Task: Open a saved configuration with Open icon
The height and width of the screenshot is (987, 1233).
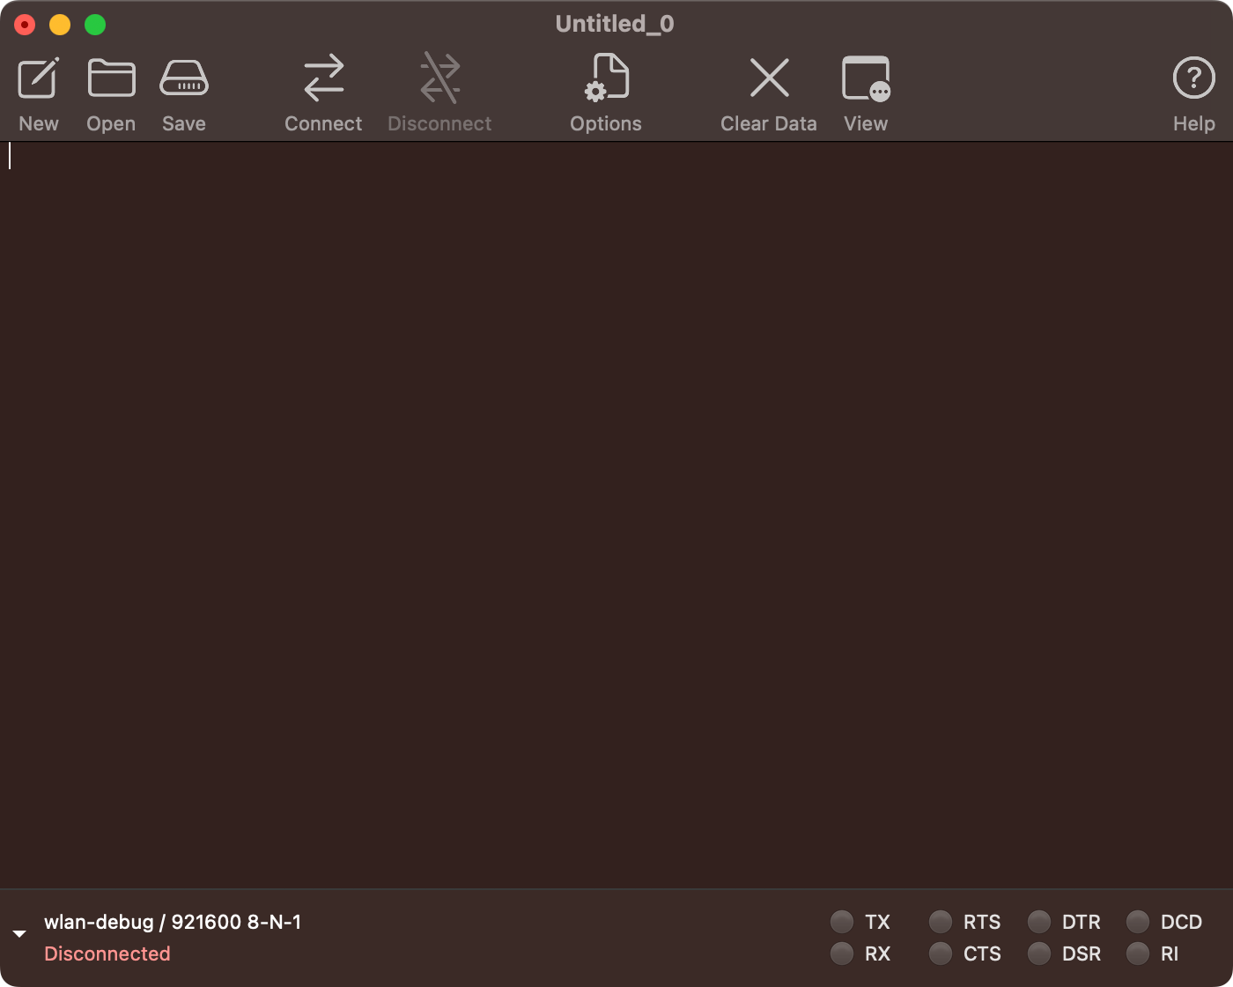Action: [111, 79]
